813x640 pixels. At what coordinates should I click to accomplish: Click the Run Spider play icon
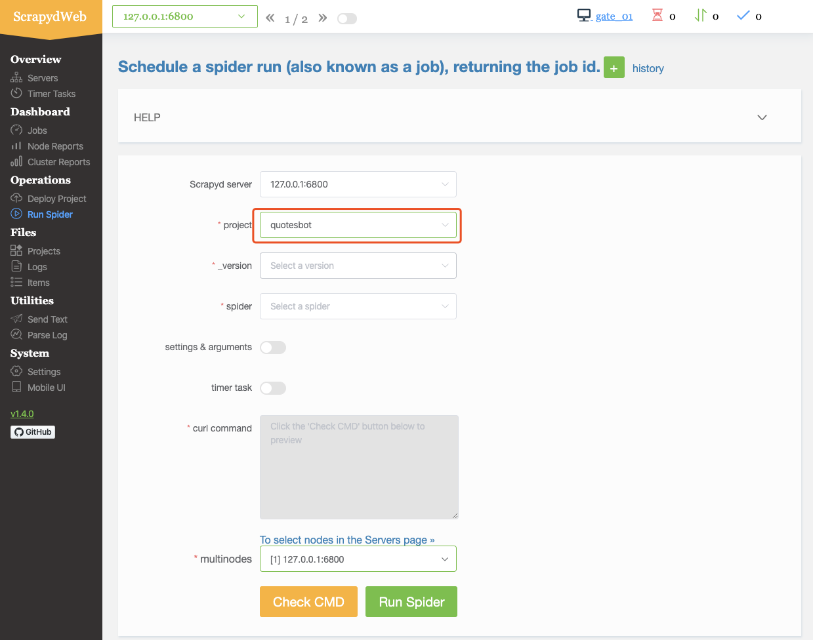click(16, 214)
